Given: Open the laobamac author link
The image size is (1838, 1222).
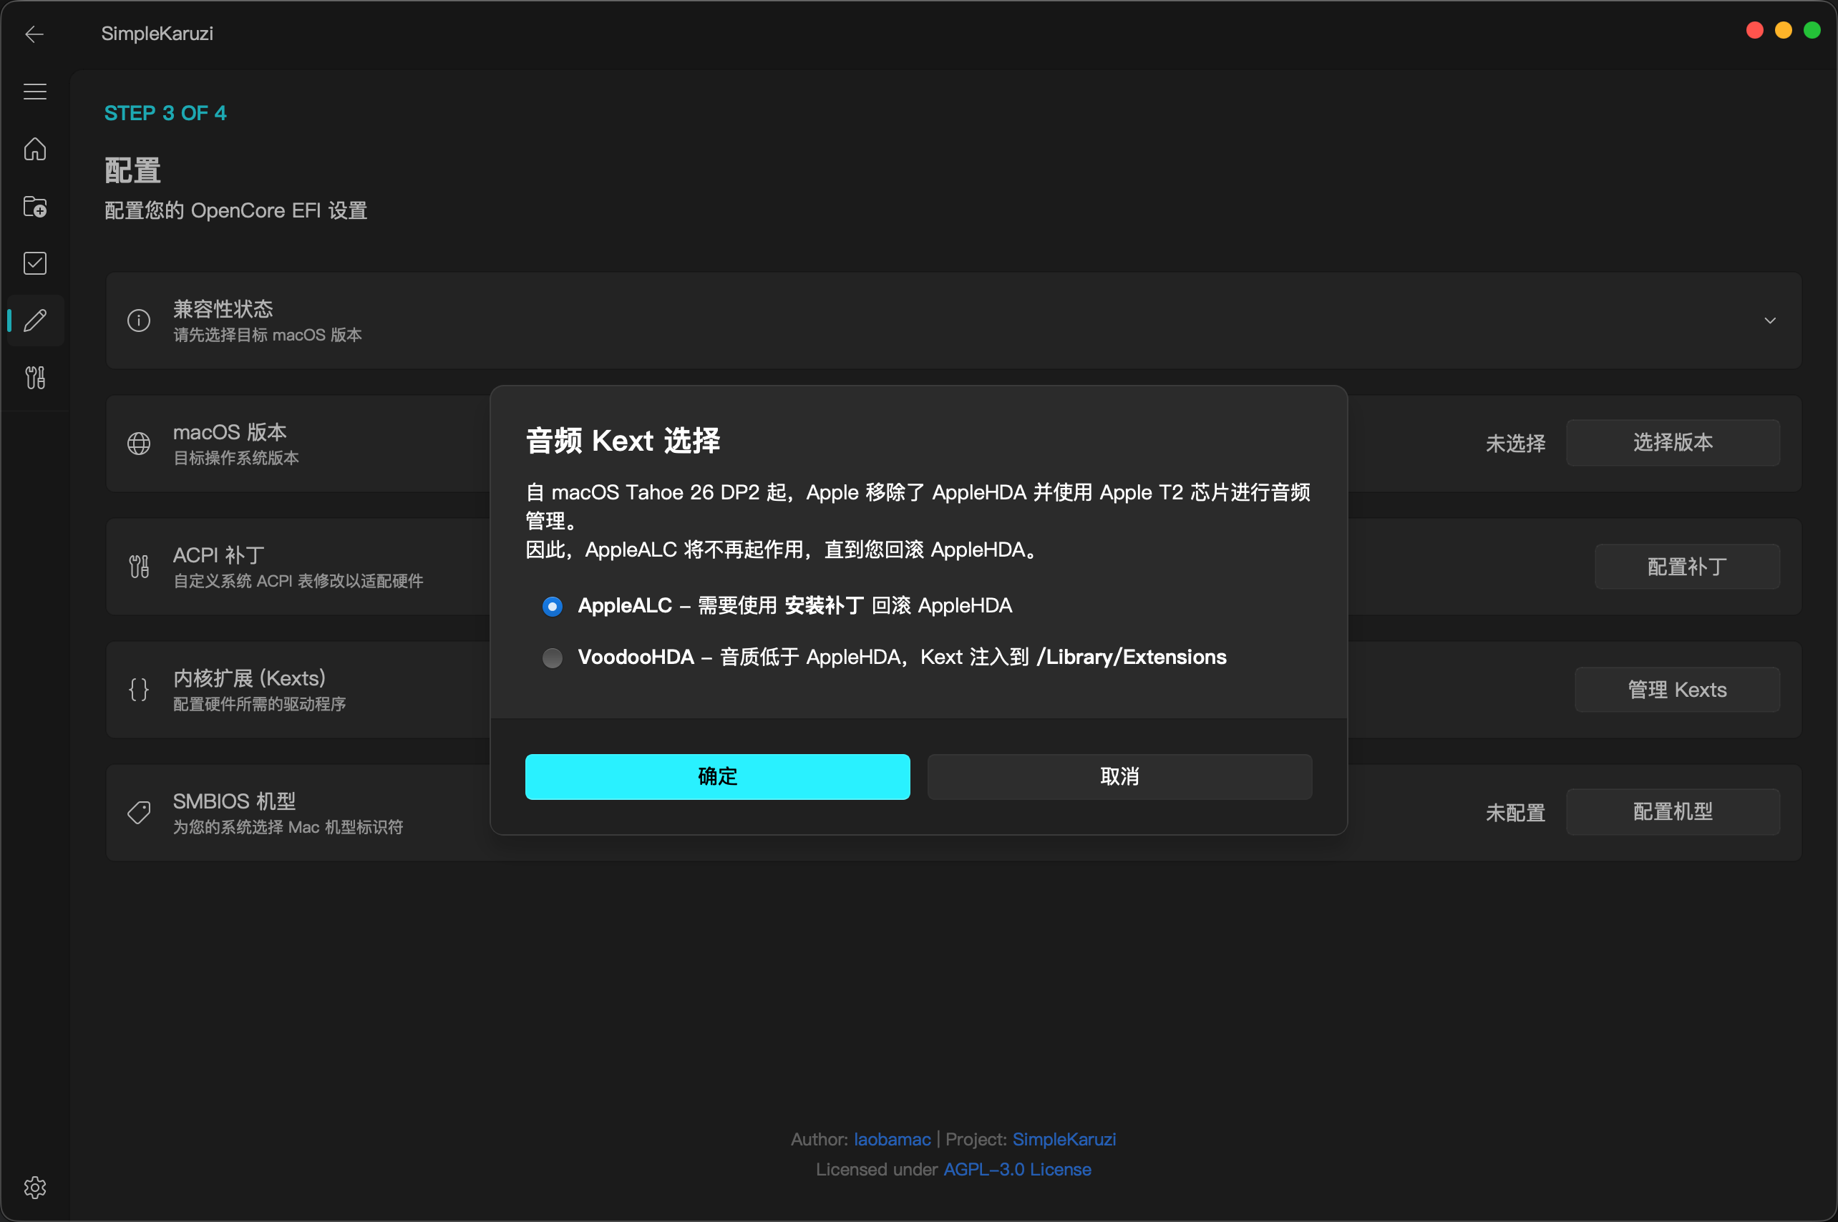Looking at the screenshot, I should [892, 1140].
